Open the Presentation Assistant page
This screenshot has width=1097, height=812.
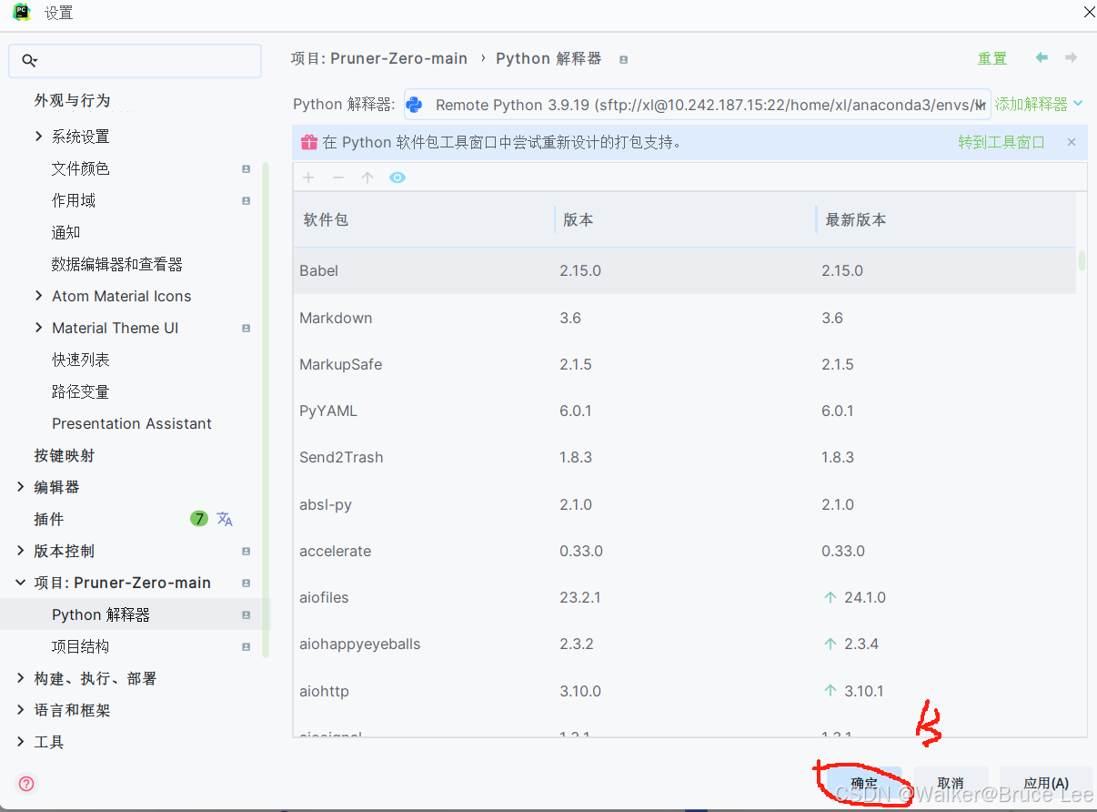(132, 423)
